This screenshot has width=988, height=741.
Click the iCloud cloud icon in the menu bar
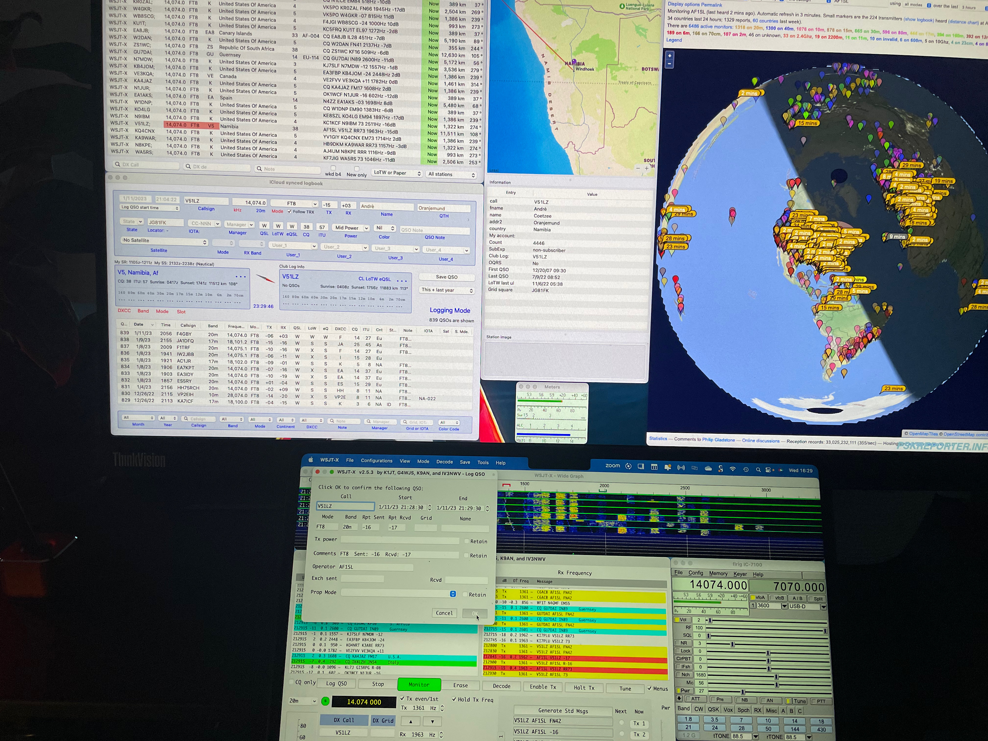click(708, 468)
